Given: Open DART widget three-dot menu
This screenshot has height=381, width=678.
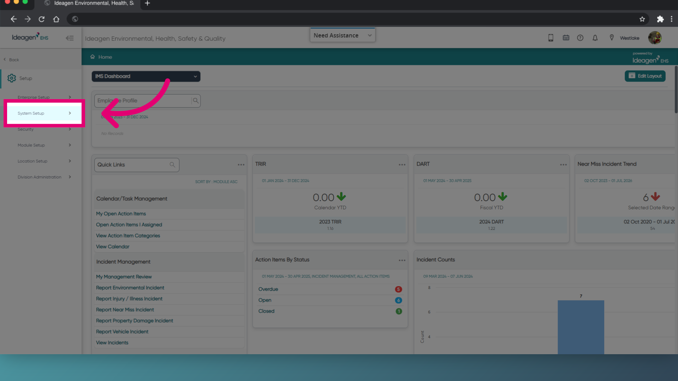Looking at the screenshot, I should coord(563,165).
